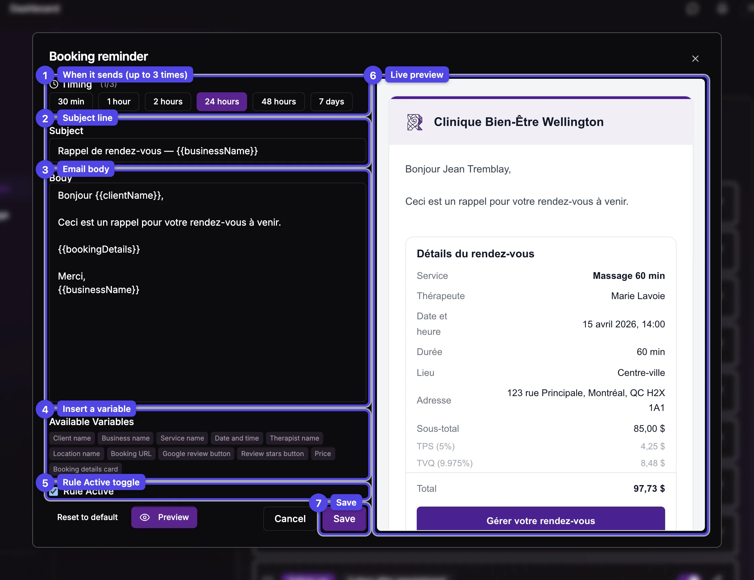
Task: Click the TVQ (9.975%) tax line label
Action: tap(445, 463)
